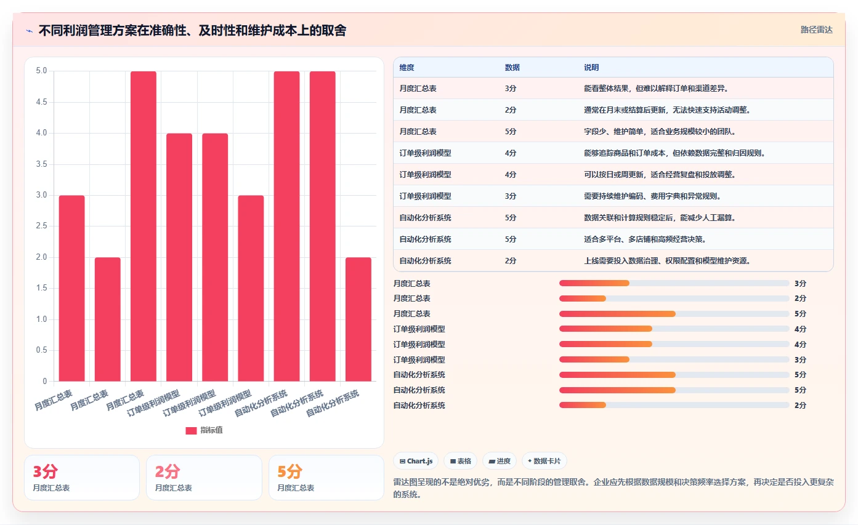The width and height of the screenshot is (858, 525).
Task: Click the 数据卡片 chip
Action: pos(544,461)
